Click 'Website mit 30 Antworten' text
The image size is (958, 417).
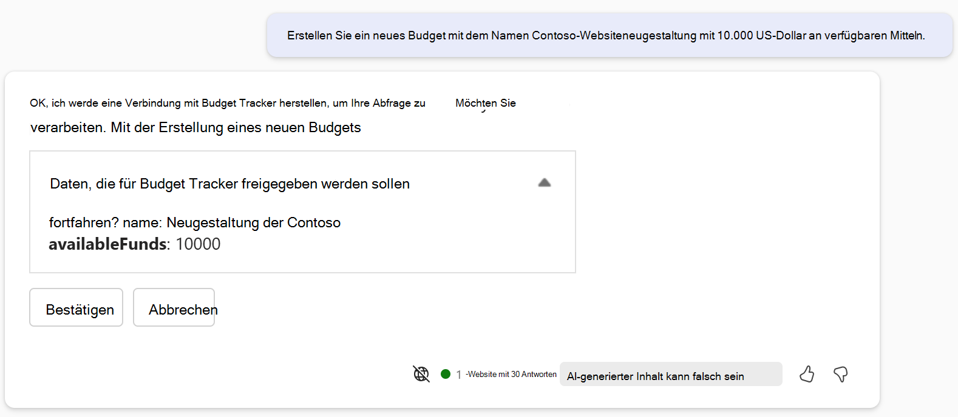point(511,375)
